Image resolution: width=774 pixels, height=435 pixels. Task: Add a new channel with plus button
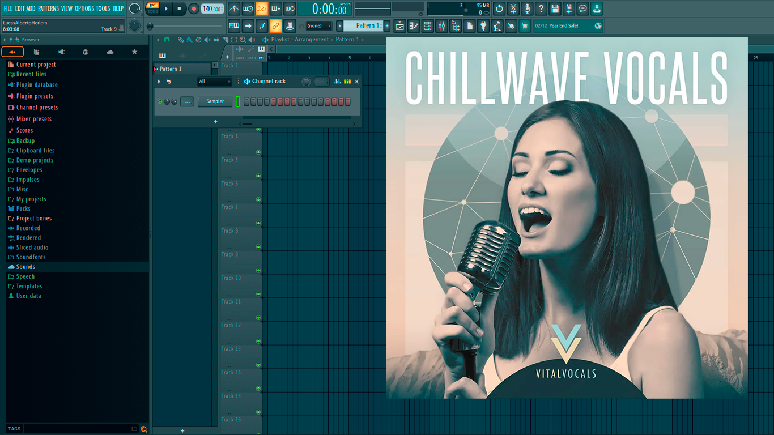tap(215, 122)
